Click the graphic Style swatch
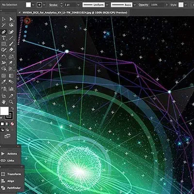This screenshot has height=194, width=194. (181, 5)
